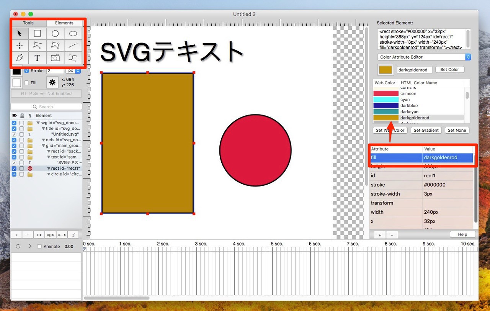Collapse the title element
Image resolution: width=490 pixels, height=311 pixels.
pyautogui.click(x=43, y=129)
